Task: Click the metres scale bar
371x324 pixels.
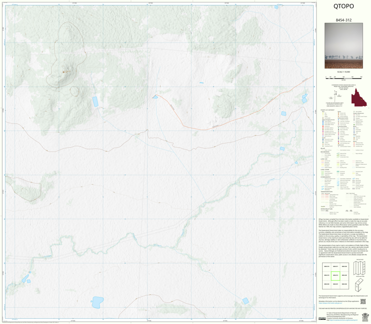Action: pos(343,78)
